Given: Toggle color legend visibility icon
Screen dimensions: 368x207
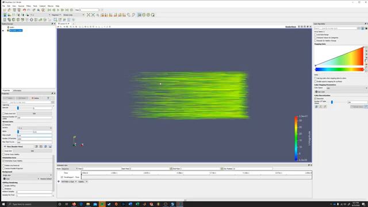Looking at the screenshot, I should click(5, 15).
